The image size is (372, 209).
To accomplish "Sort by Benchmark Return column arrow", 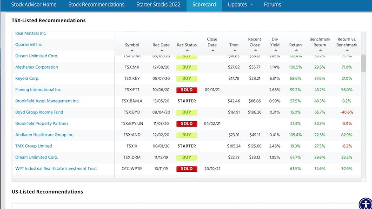I will pos(320,51).
